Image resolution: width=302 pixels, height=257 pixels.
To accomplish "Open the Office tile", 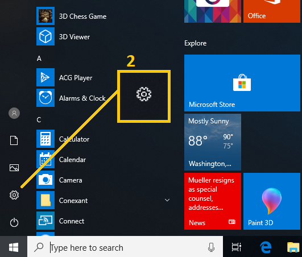I will coord(272,11).
